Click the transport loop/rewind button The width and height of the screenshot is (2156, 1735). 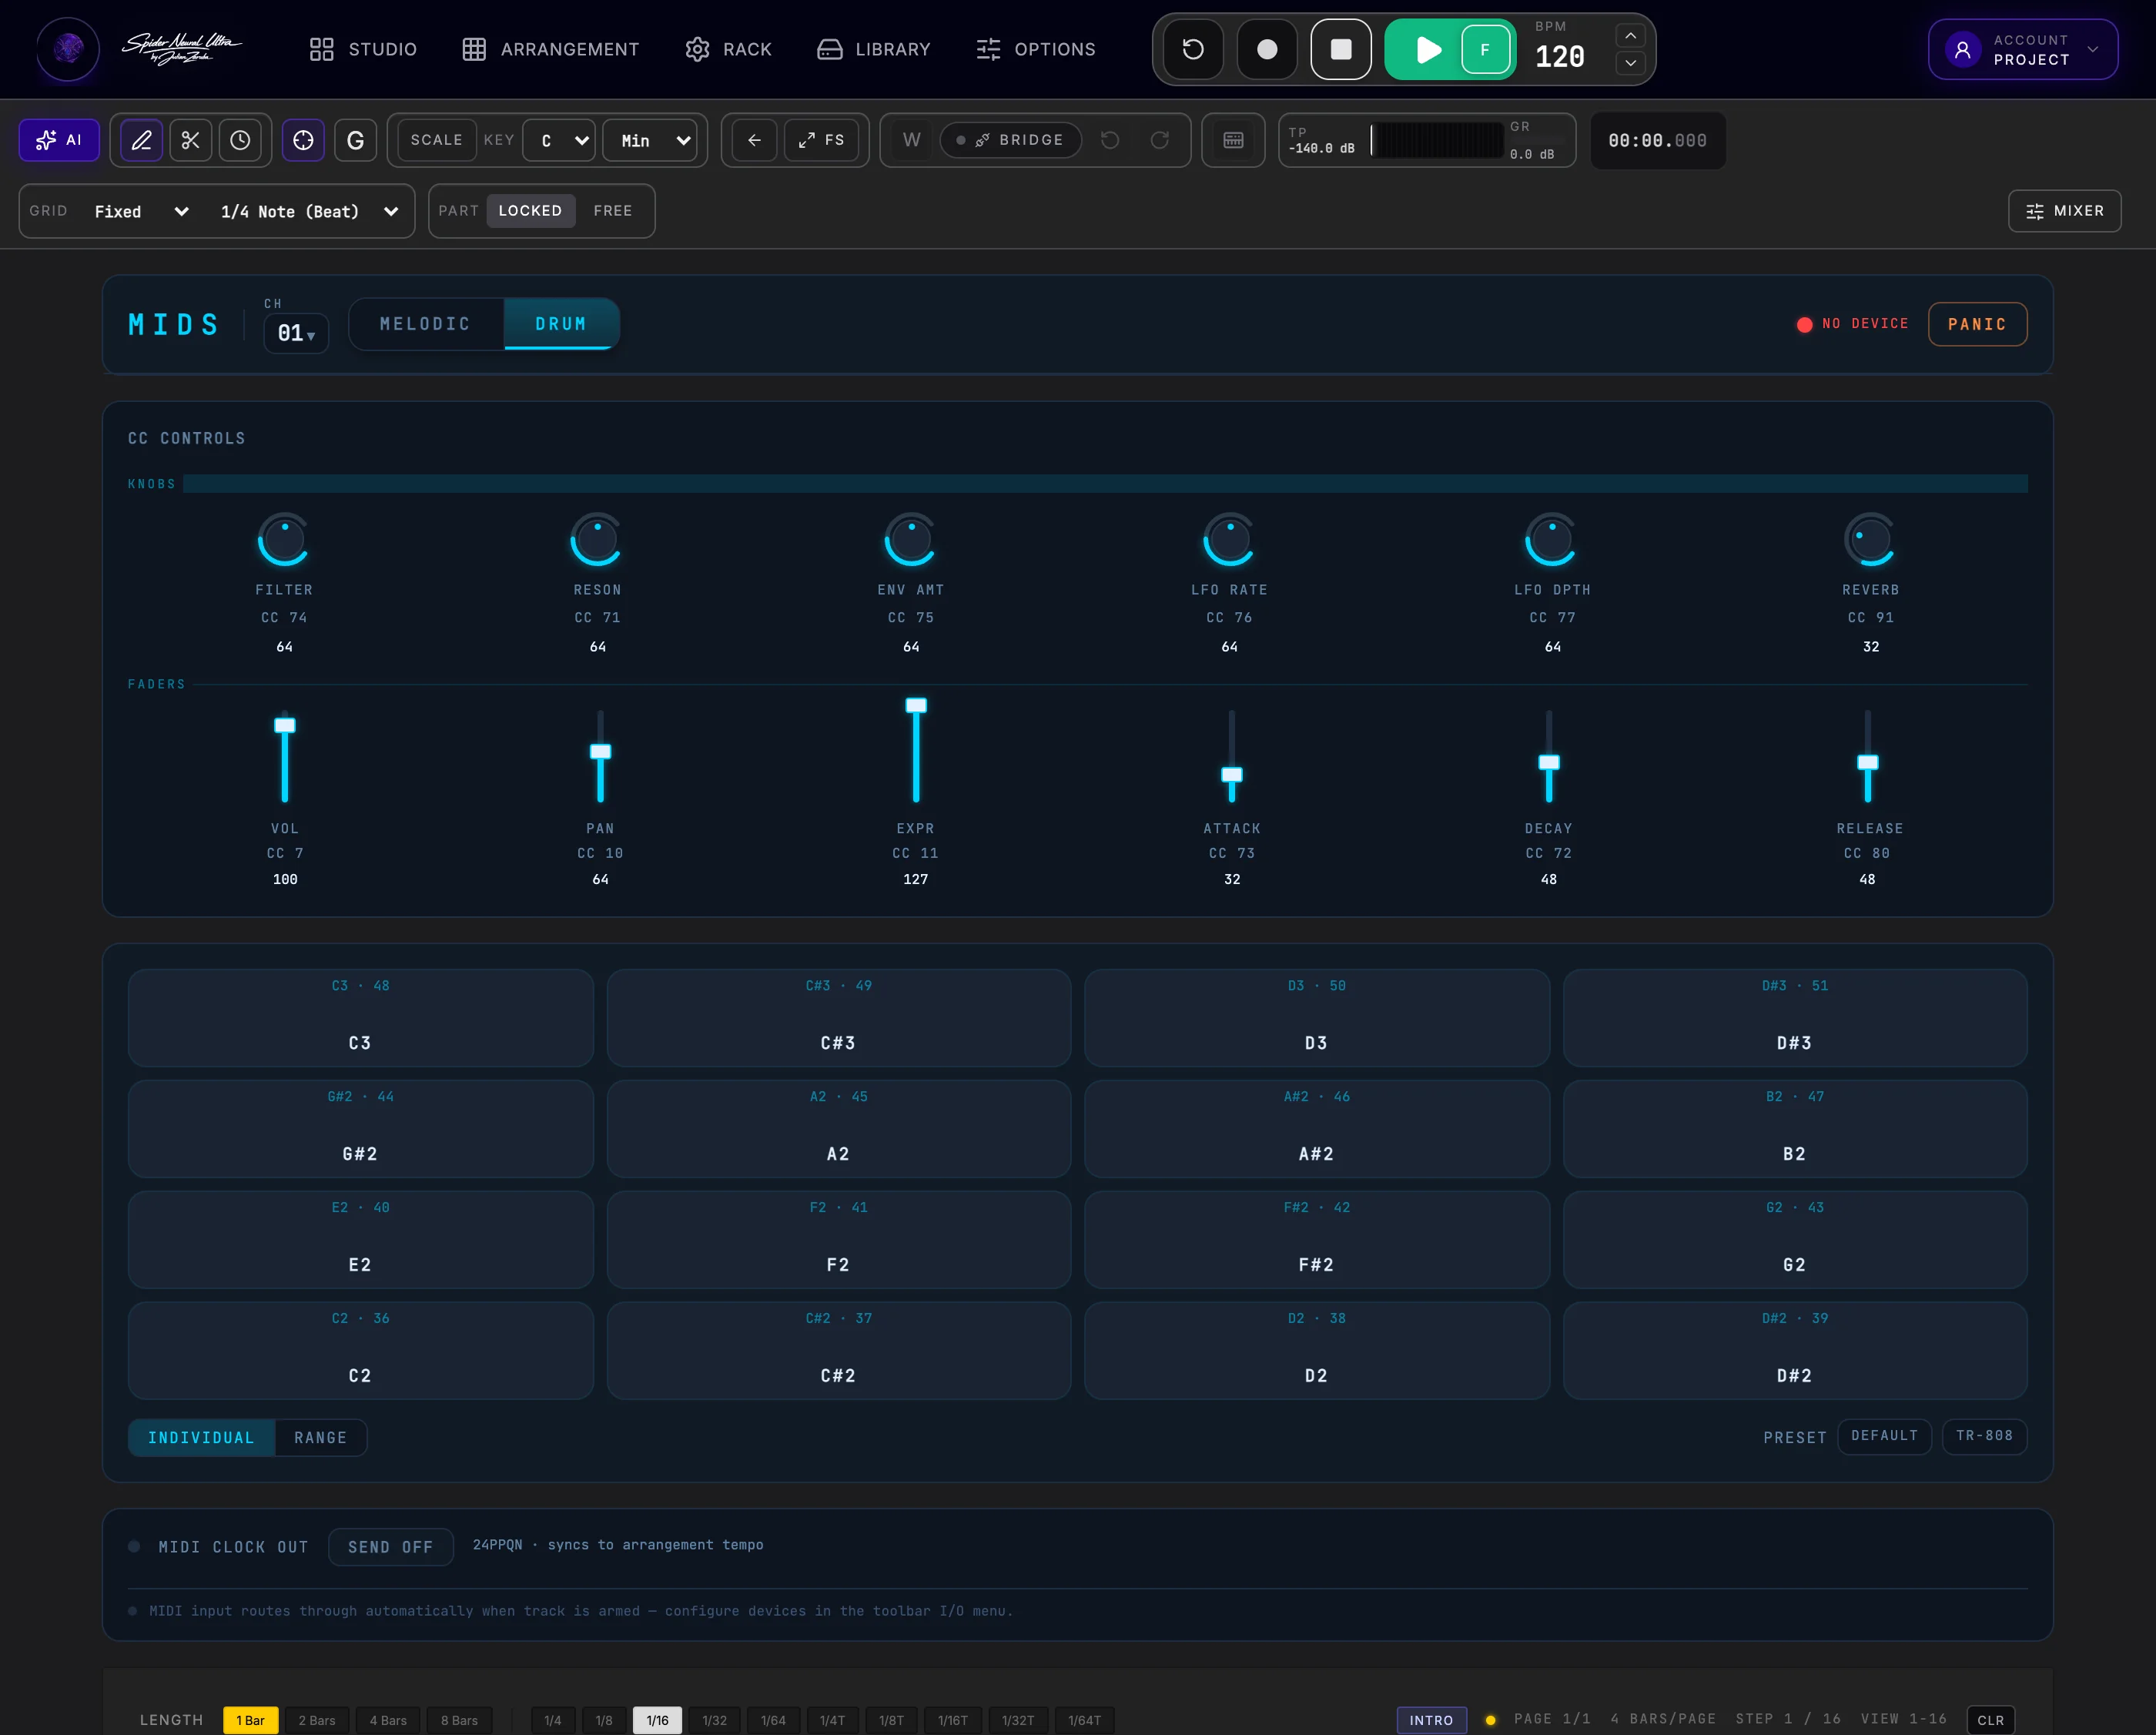pyautogui.click(x=1193, y=49)
